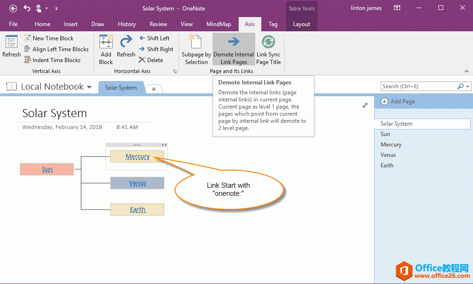Click Shift Left arrow
Image resolution: width=473 pixels, height=284 pixels.
(x=143, y=38)
